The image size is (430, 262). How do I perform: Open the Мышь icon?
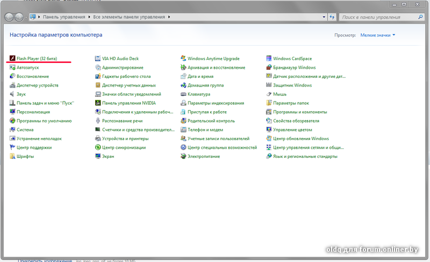(x=269, y=94)
